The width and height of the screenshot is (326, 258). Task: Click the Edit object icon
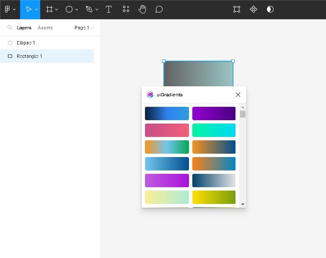click(237, 9)
